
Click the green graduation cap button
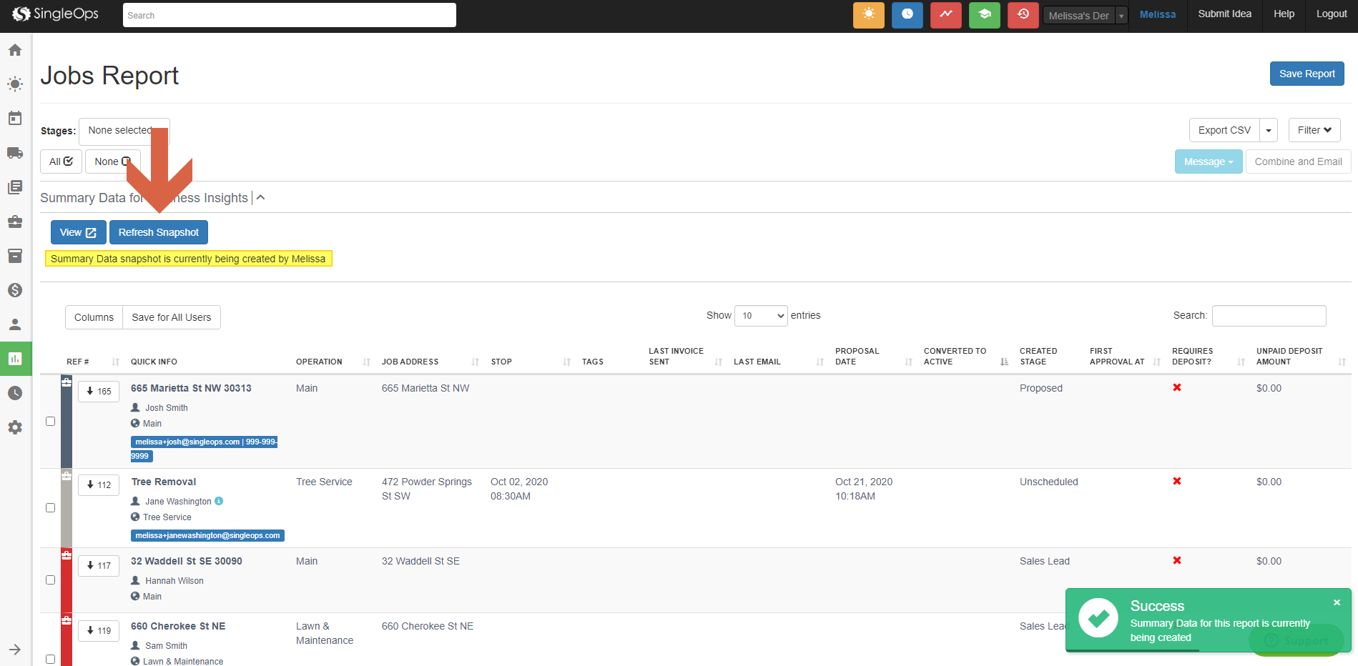coord(984,15)
